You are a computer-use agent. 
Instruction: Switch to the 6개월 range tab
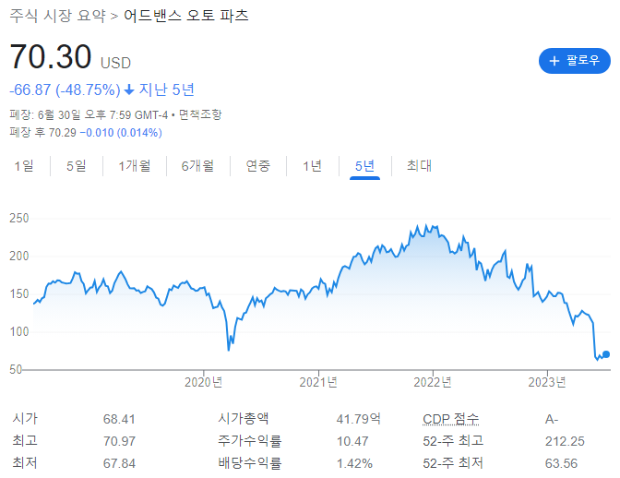click(197, 166)
